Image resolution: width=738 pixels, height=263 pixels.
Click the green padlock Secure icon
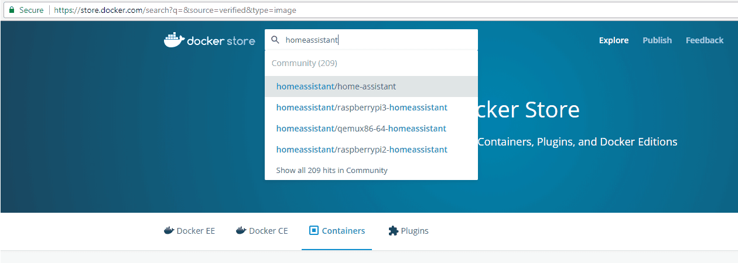(12, 10)
